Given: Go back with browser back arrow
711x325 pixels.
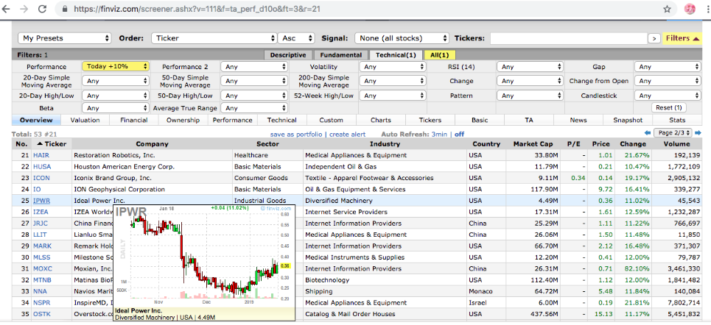Looking at the screenshot, I should coord(7,9).
